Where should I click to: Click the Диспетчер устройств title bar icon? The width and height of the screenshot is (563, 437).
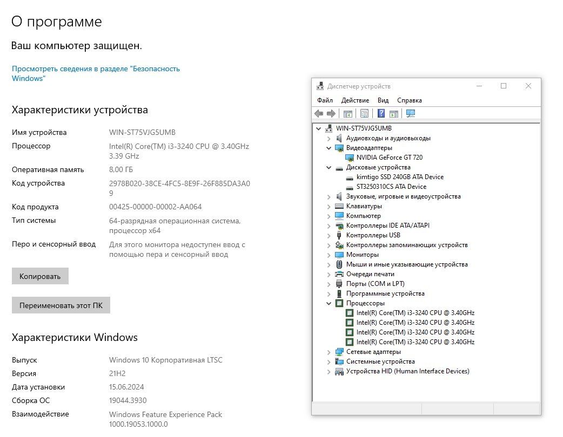click(x=320, y=86)
